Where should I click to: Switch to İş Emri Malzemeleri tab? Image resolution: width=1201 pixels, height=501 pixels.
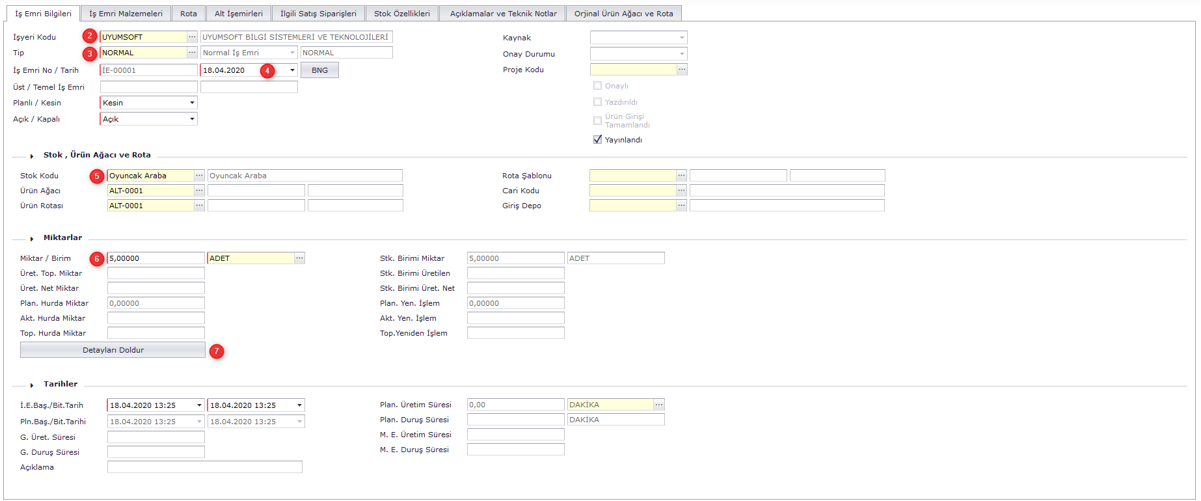(126, 14)
